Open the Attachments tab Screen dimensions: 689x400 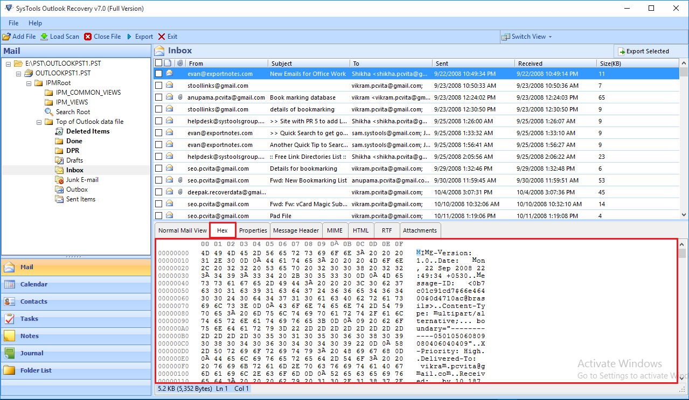click(x=420, y=230)
